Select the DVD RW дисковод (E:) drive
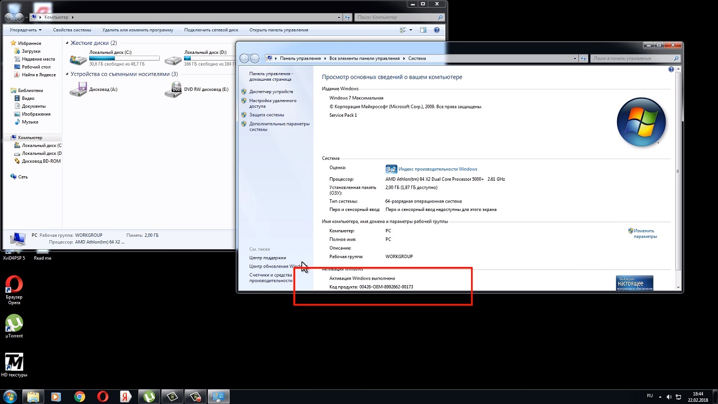 point(176,89)
